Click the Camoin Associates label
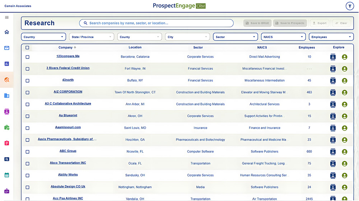The width and height of the screenshot is (359, 201). coord(18,6)
